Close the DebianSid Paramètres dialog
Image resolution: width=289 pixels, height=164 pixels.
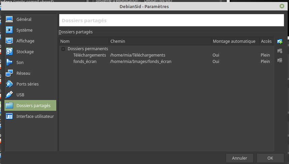[282, 6]
